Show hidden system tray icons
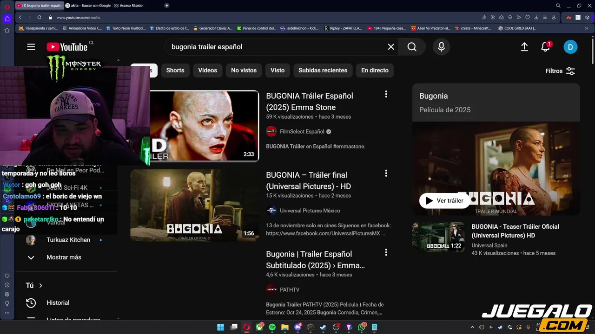Image resolution: width=595 pixels, height=334 pixels. [472, 327]
